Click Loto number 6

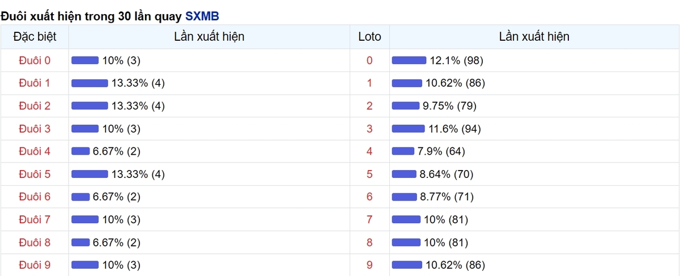pyautogui.click(x=369, y=197)
